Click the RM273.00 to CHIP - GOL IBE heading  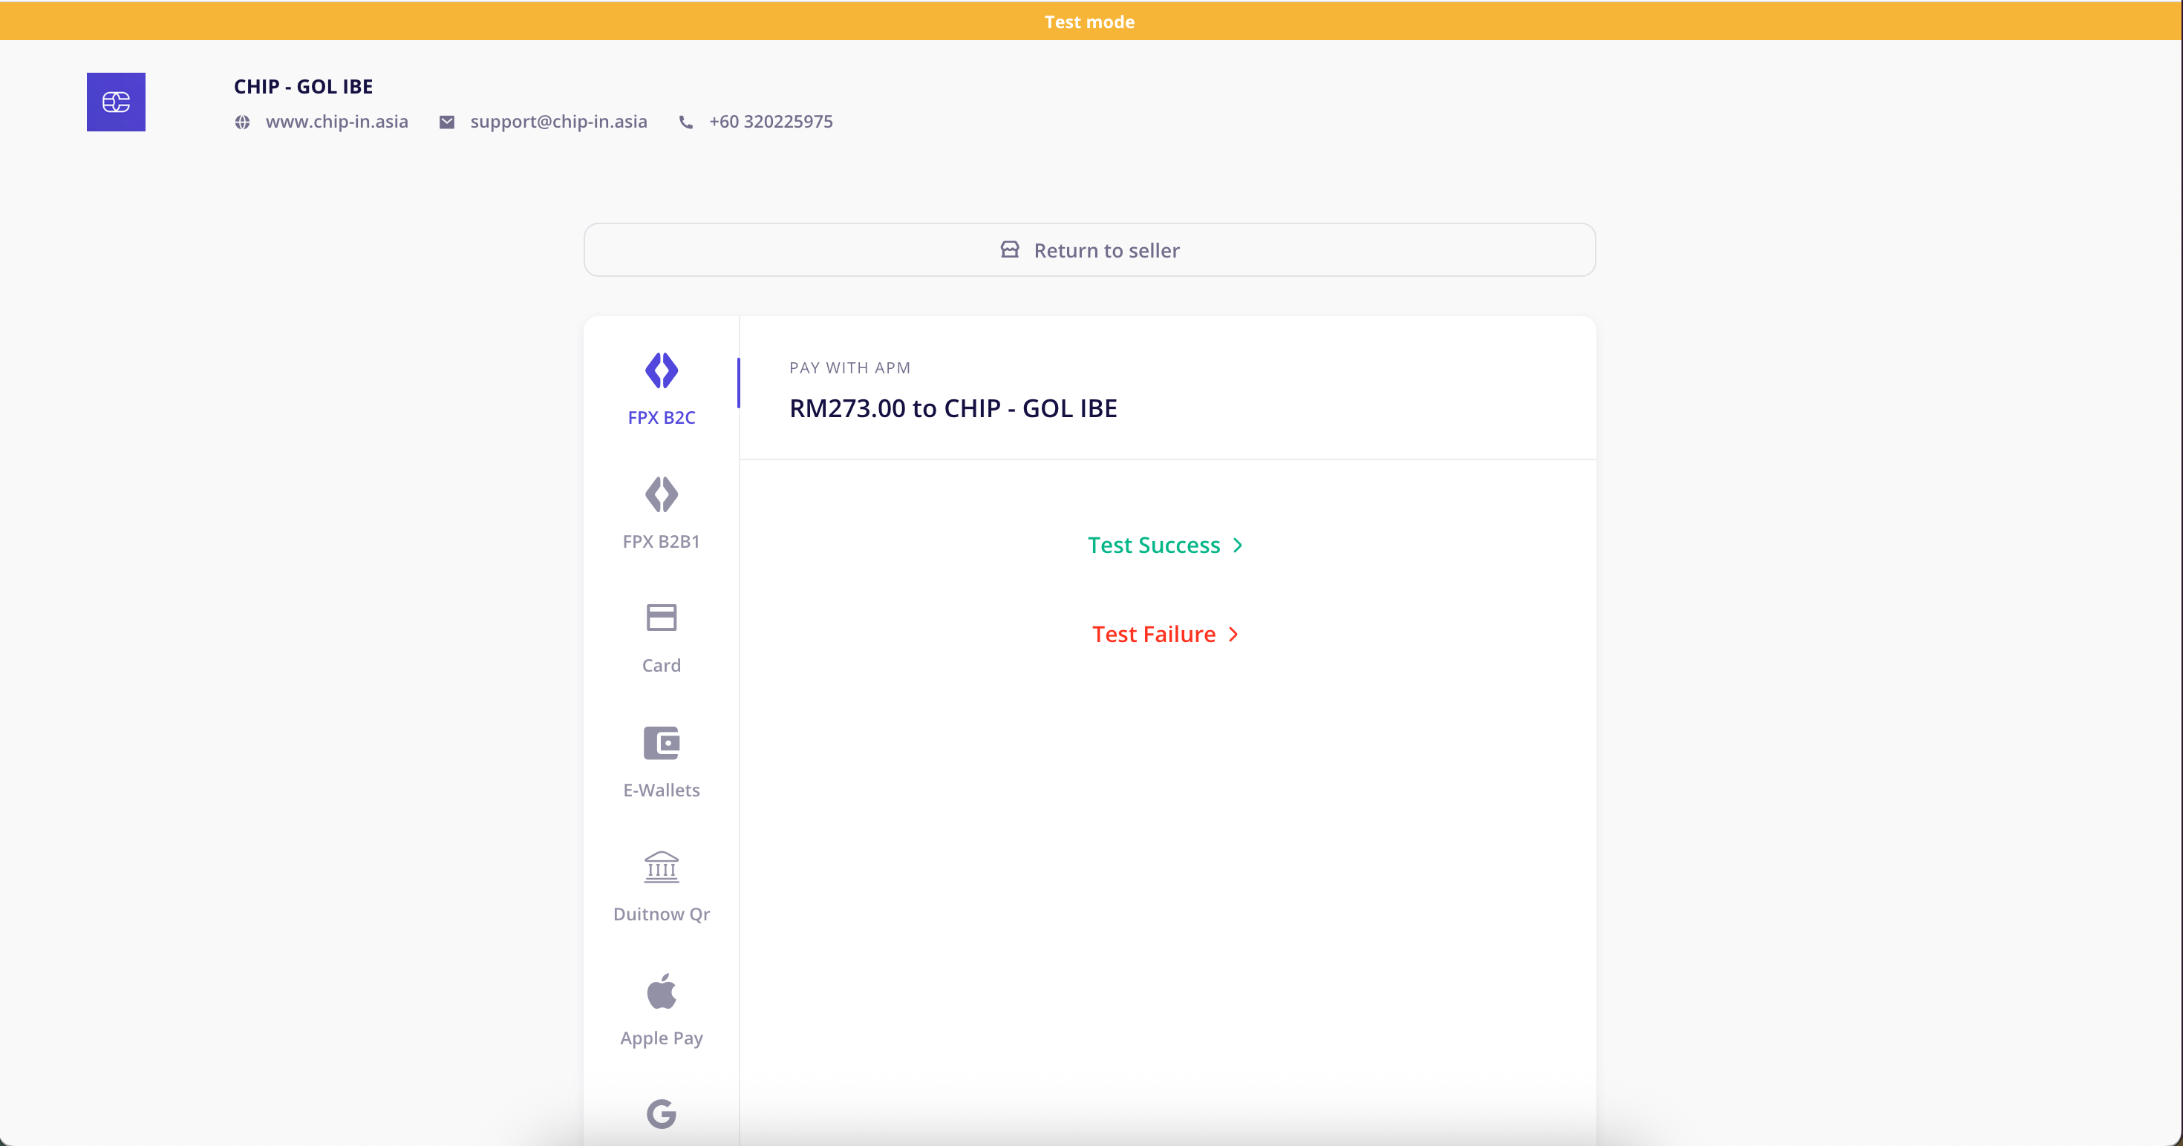click(953, 408)
